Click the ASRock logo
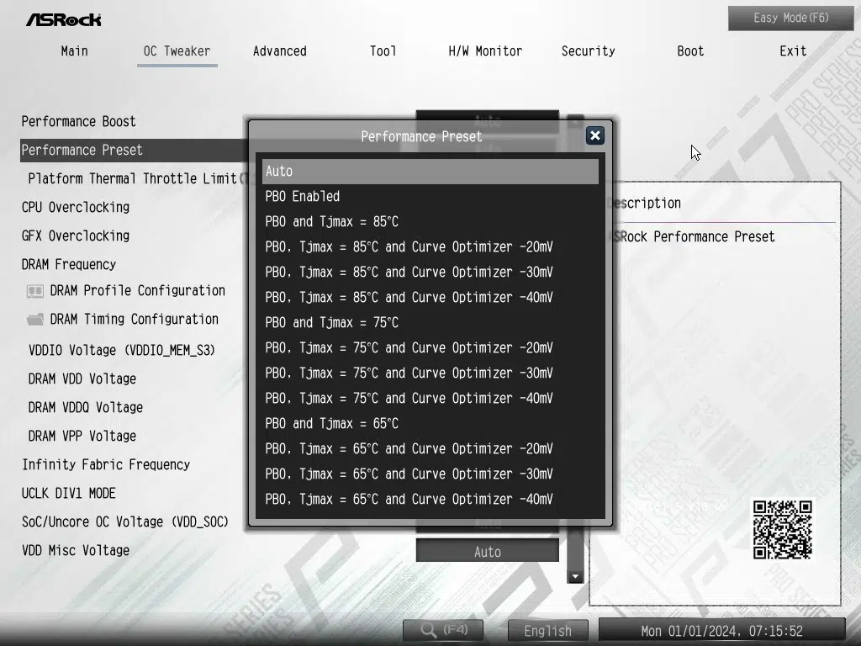861x646 pixels. pos(64,19)
